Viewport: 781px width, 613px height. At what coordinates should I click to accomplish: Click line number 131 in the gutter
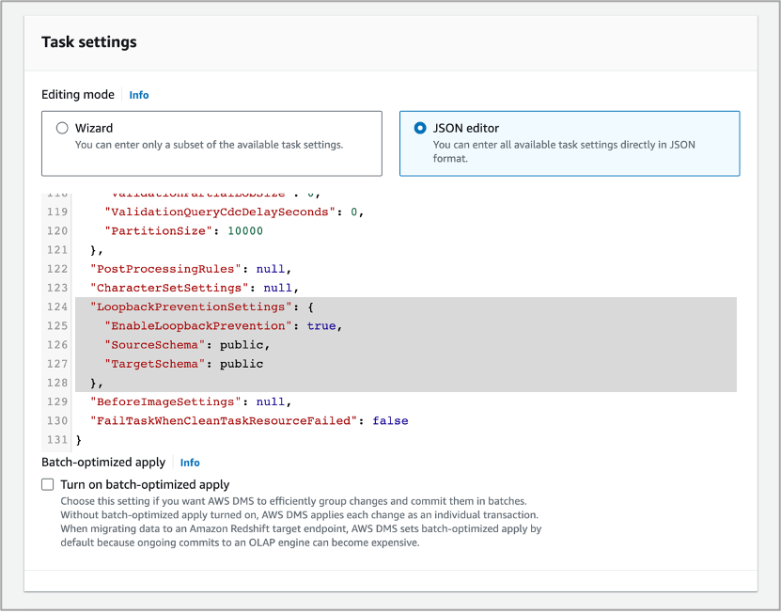click(x=56, y=439)
